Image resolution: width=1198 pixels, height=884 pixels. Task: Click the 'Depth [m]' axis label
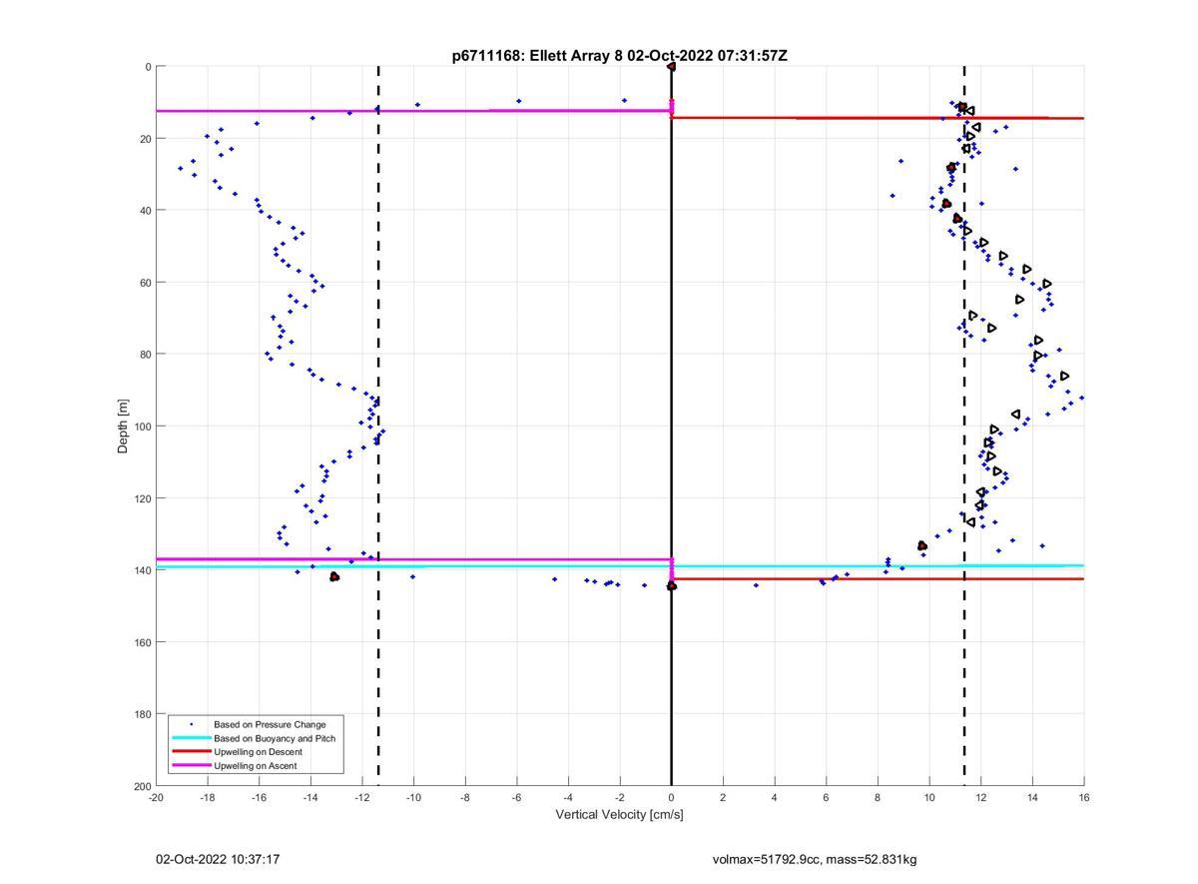point(124,427)
